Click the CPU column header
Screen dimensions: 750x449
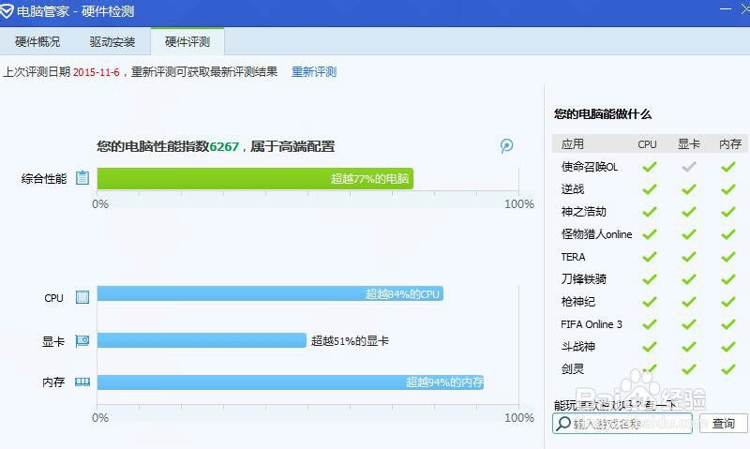click(647, 144)
